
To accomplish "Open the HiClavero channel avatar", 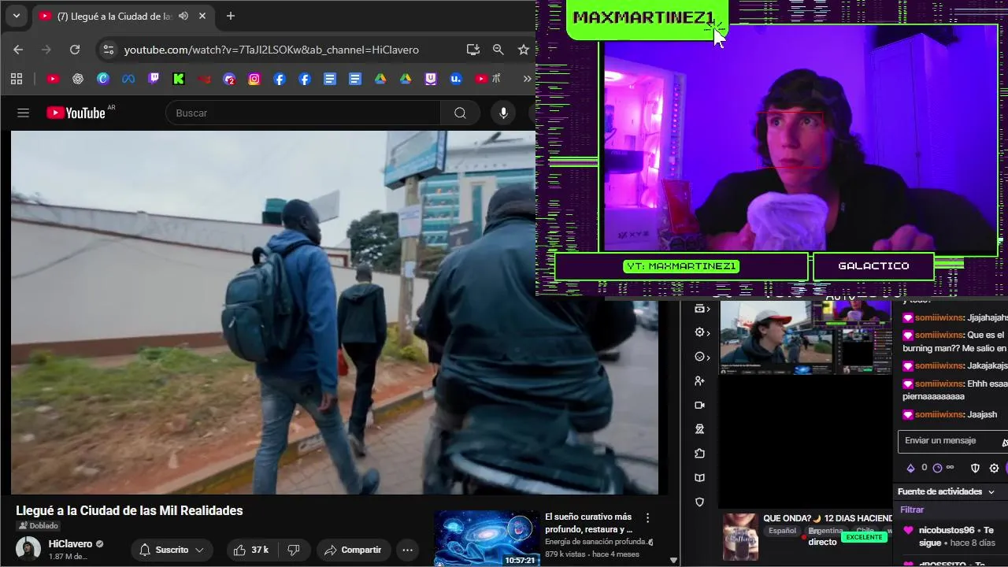I will tap(28, 550).
